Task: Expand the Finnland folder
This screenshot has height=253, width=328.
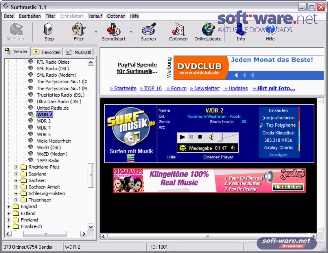Action: point(8,220)
